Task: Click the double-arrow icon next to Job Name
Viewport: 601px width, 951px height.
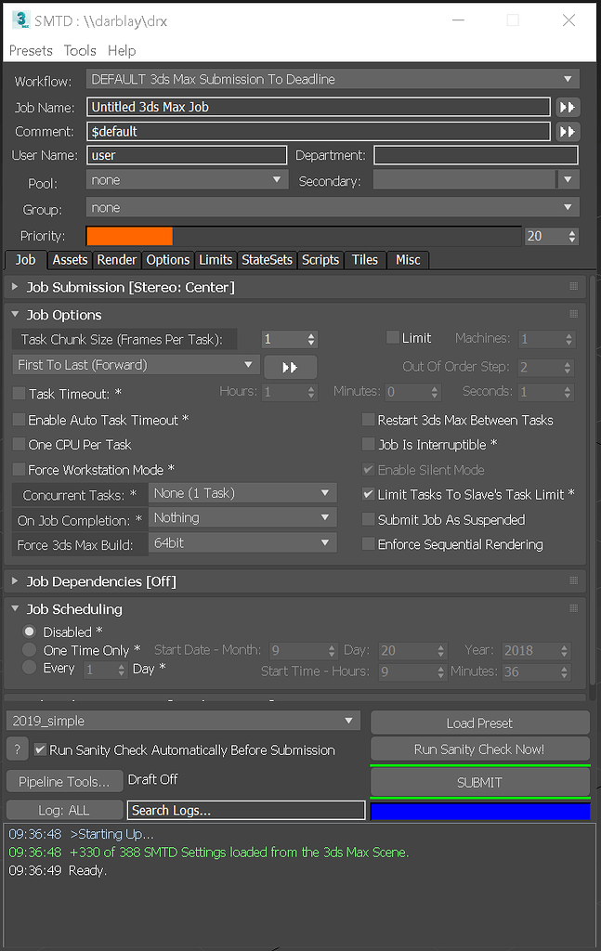Action: tap(567, 107)
